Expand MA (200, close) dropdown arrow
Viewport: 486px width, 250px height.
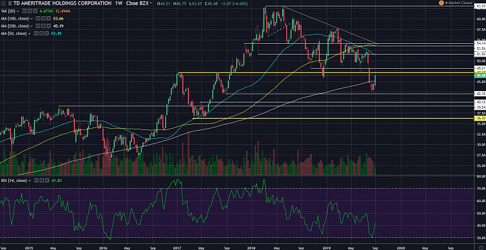point(31,26)
